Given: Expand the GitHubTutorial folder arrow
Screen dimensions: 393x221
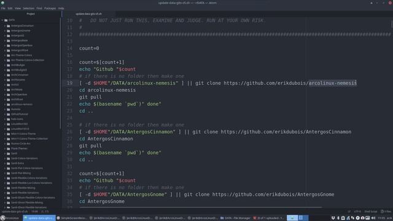Looking at the screenshot, I should (x=5, y=114).
